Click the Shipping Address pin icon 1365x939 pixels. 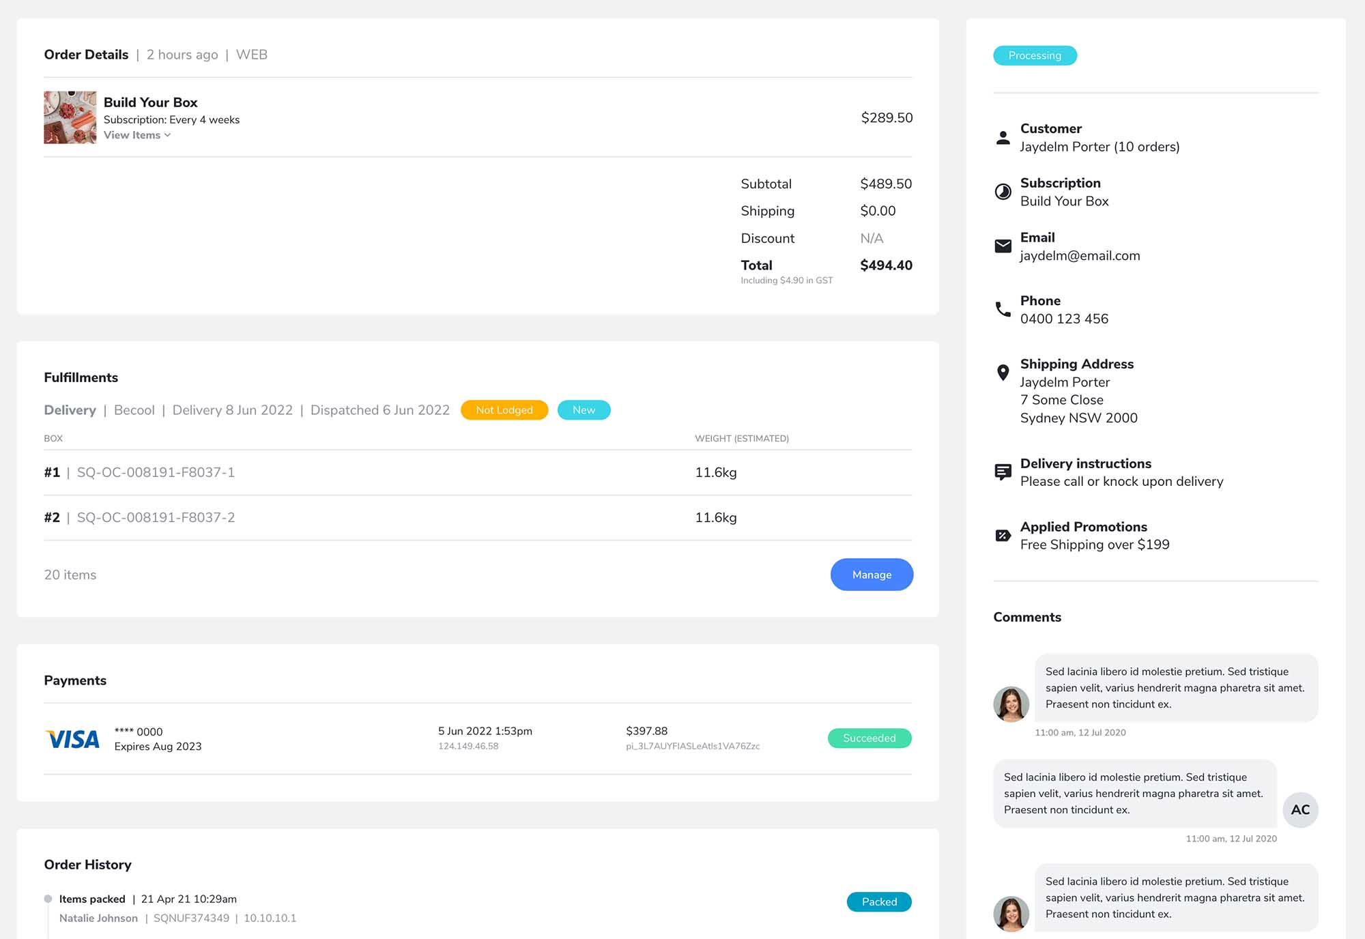click(x=1003, y=373)
